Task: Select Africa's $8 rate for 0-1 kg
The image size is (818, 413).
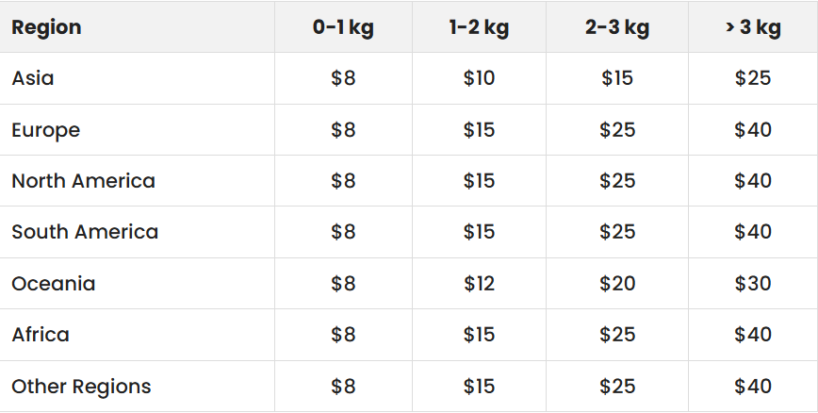Action: [x=343, y=335]
